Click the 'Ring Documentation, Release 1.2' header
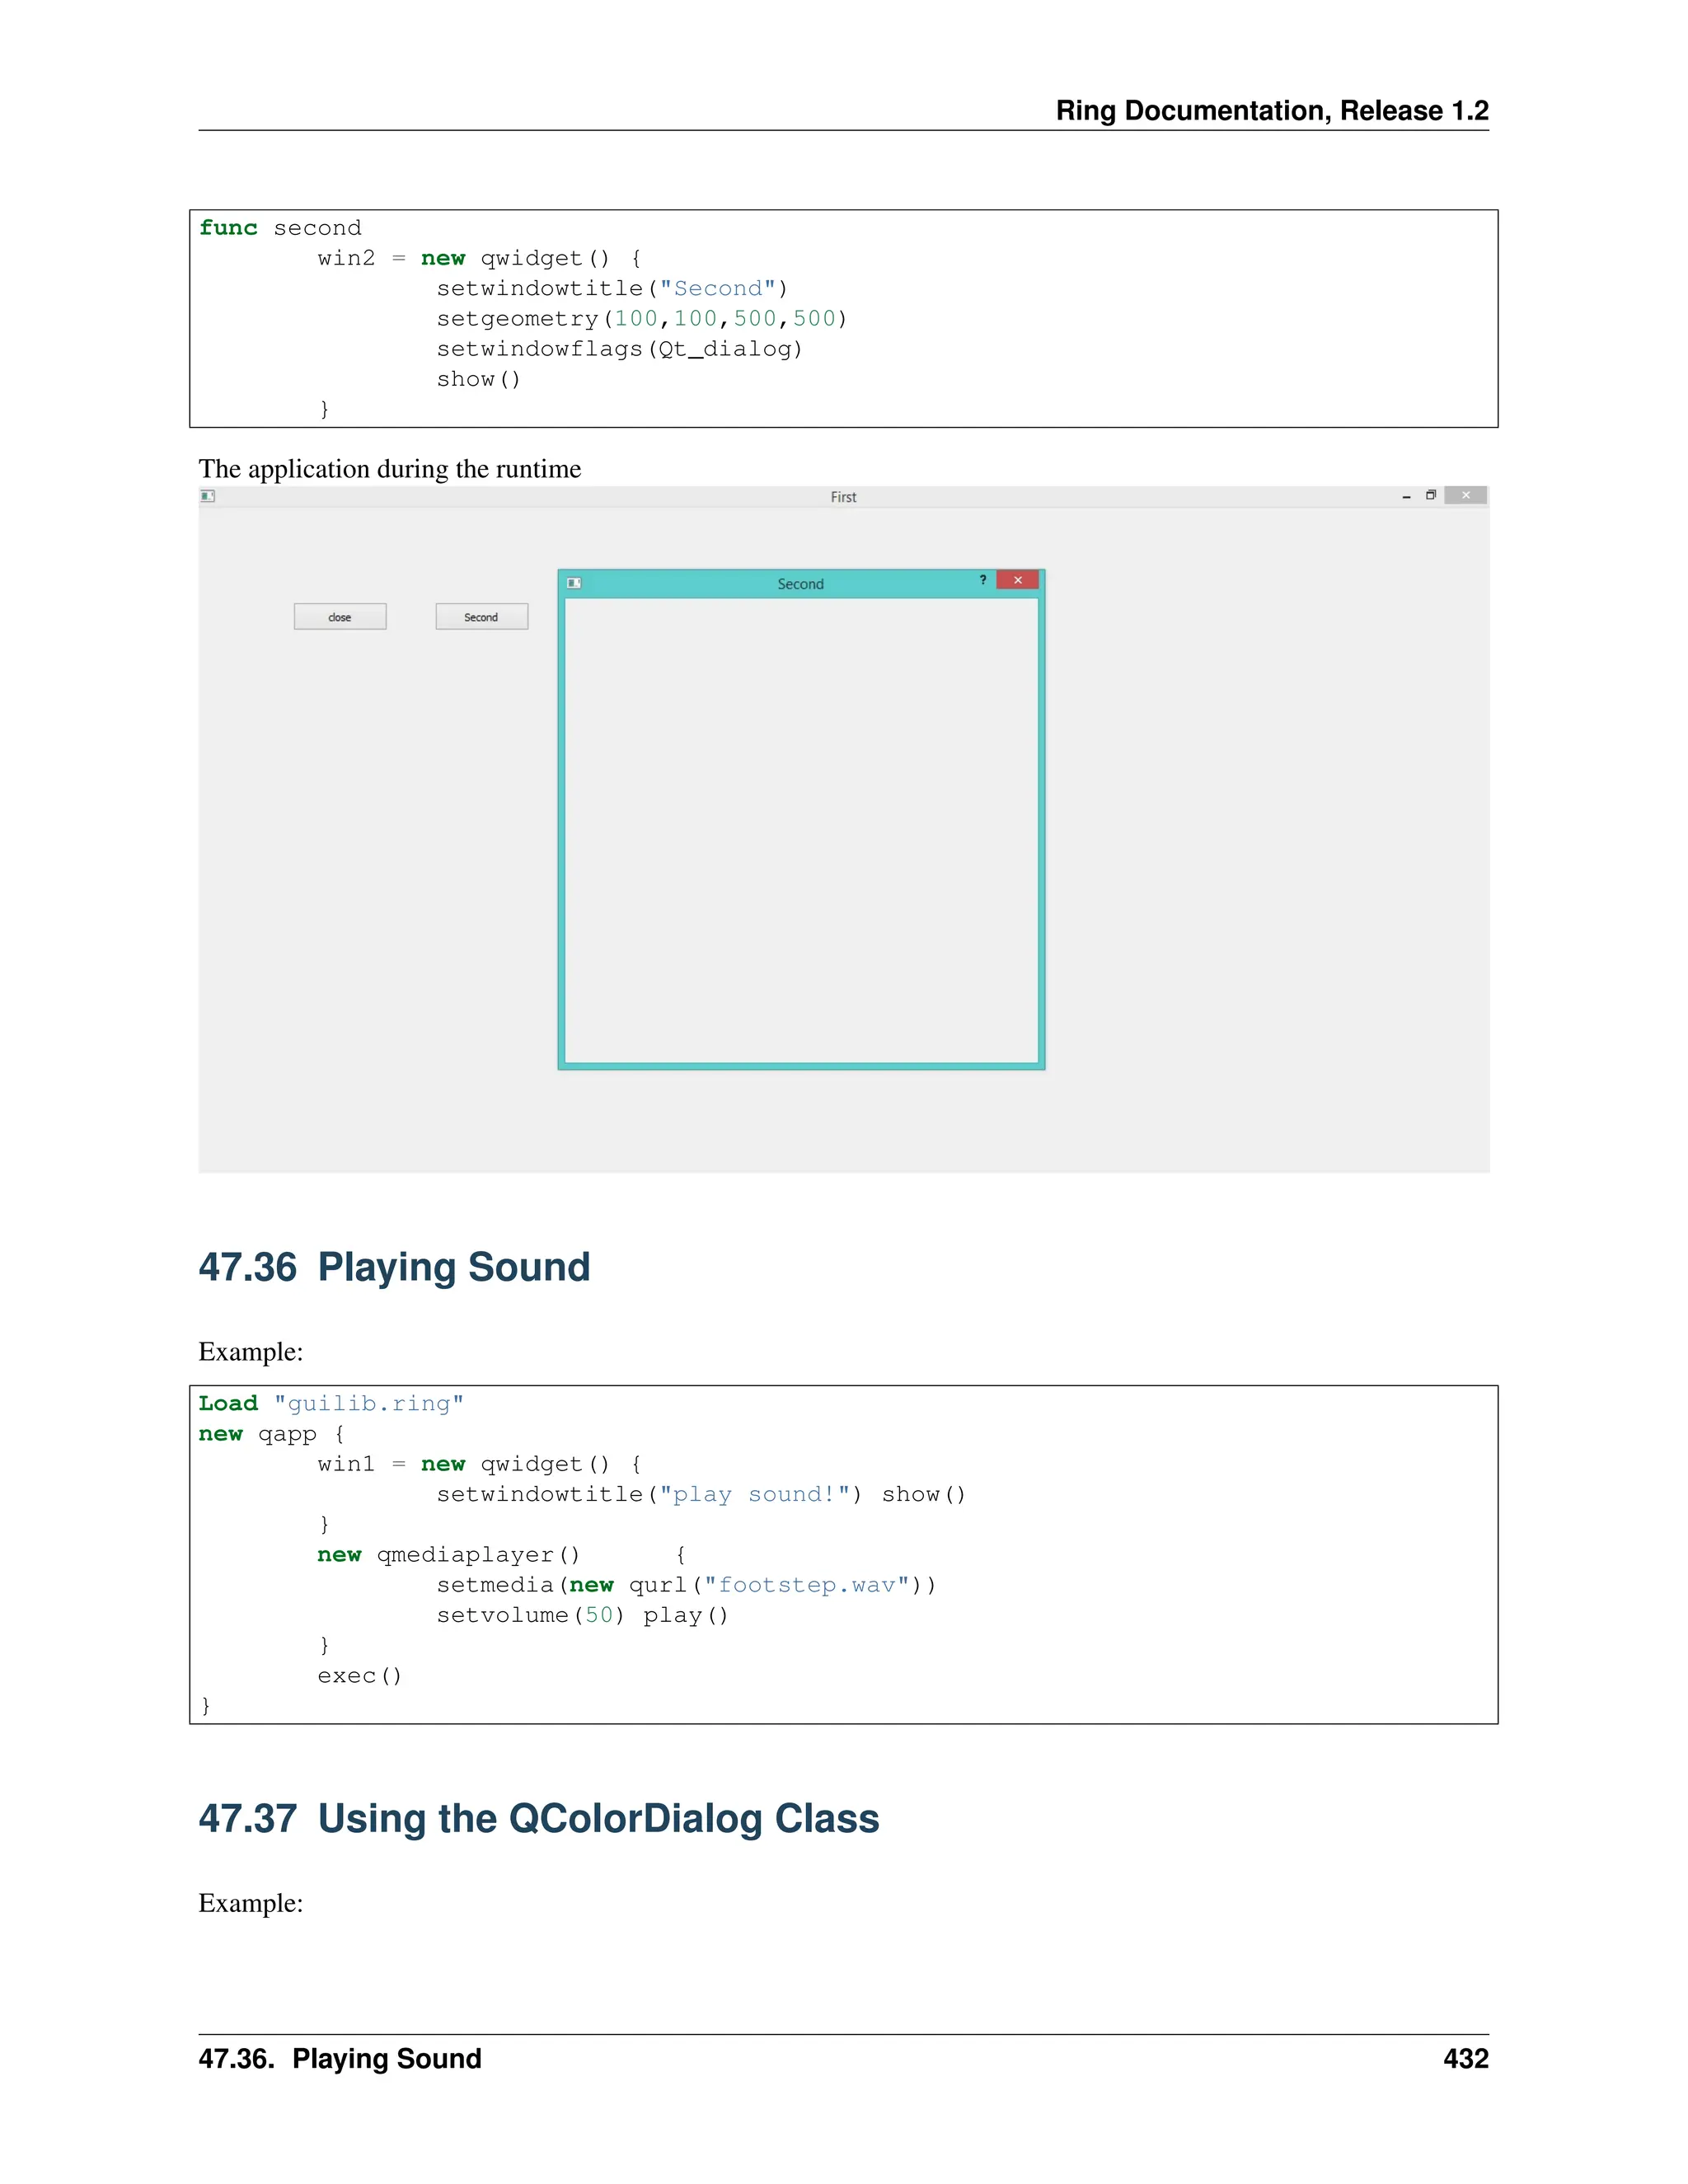 coord(1271,110)
